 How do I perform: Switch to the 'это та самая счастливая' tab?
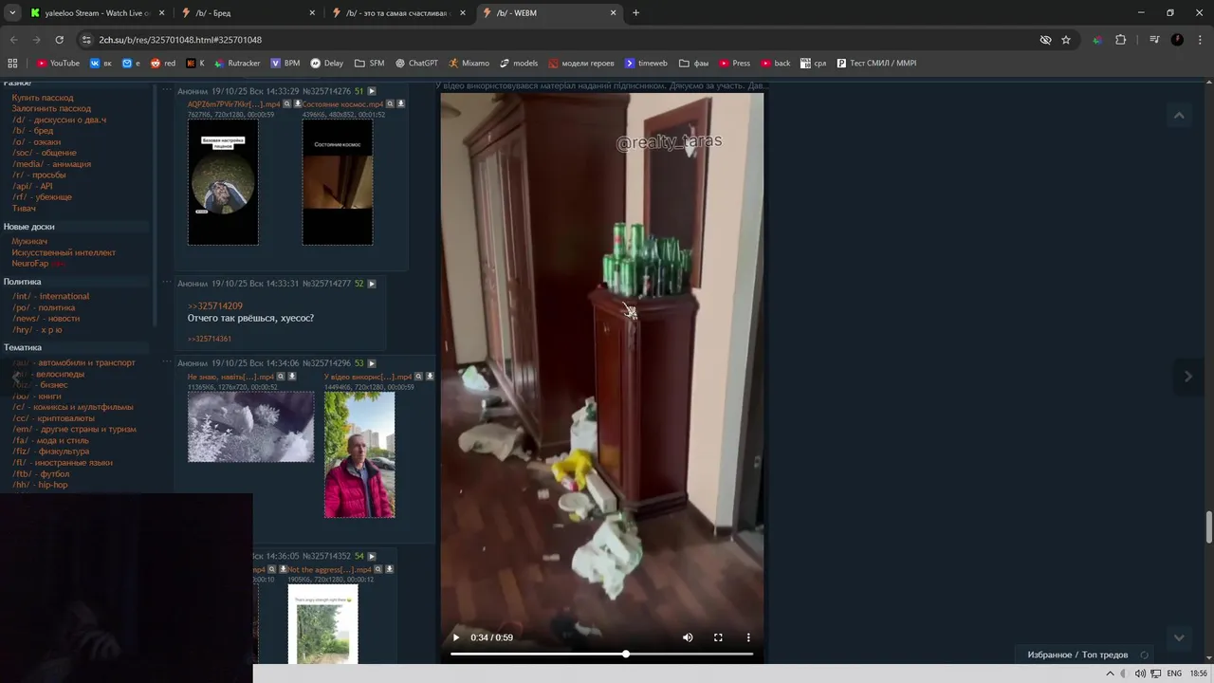coord(397,12)
